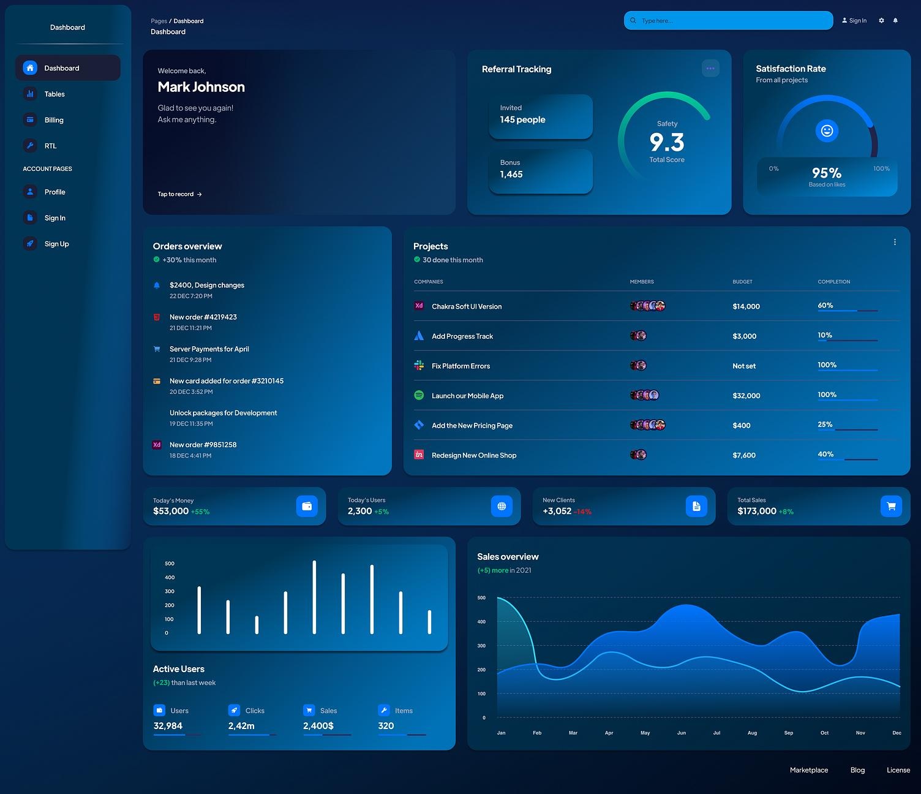Open notifications bell in top bar
921x794 pixels.
pos(895,21)
